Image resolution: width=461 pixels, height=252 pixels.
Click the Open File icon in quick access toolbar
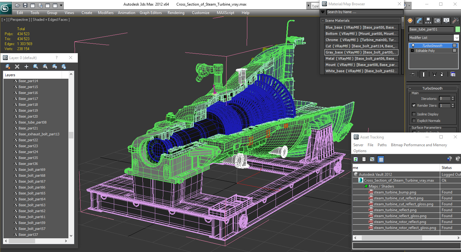[18, 6]
